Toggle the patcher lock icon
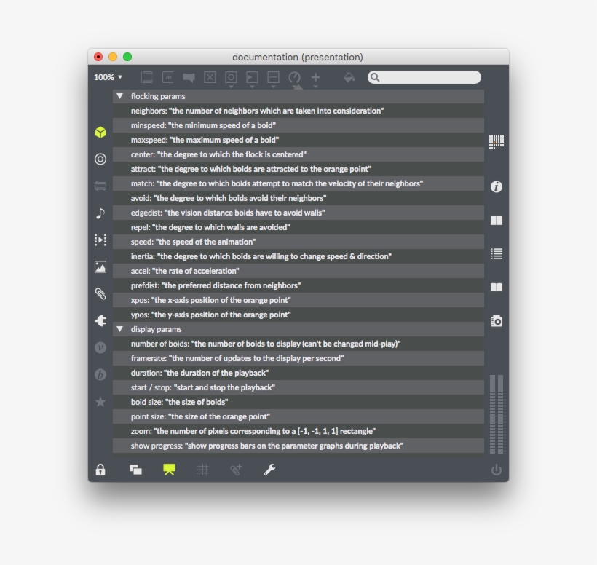The image size is (597, 565). coord(100,470)
